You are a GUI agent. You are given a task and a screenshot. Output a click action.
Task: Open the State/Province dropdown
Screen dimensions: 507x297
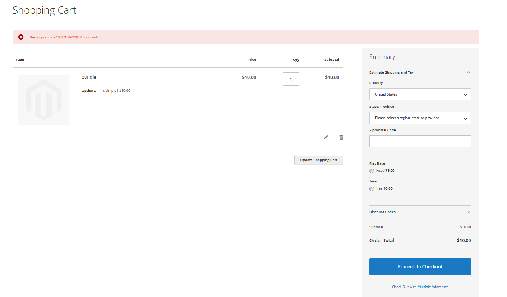point(420,118)
